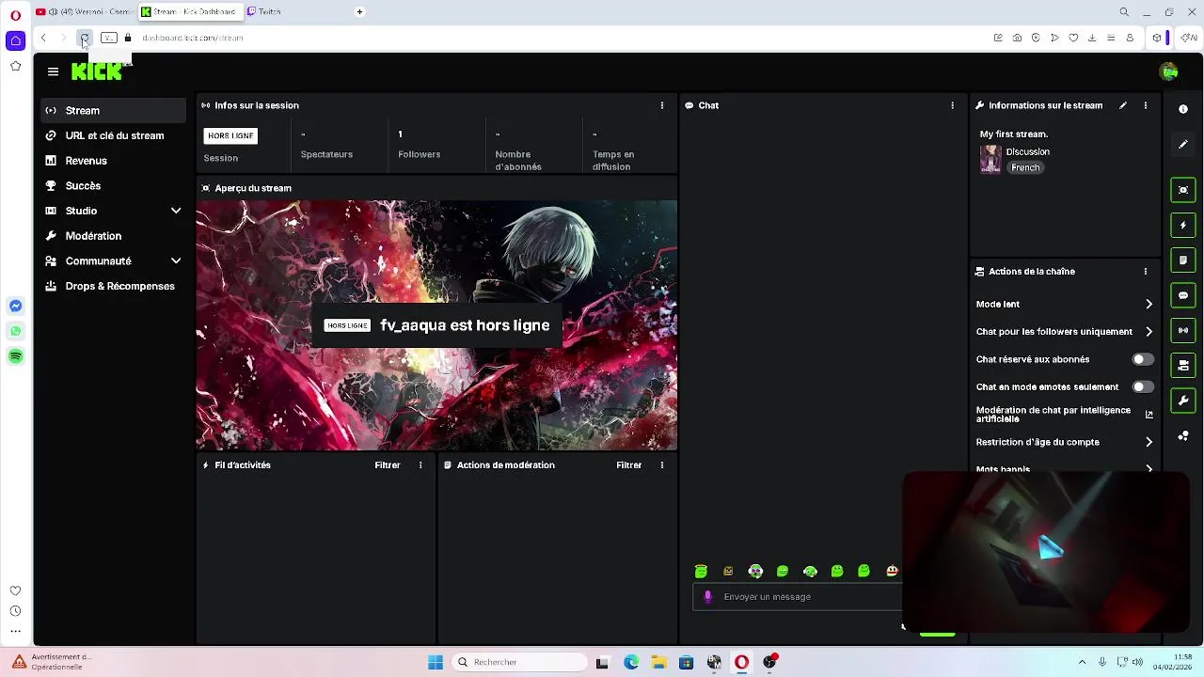Screen dimensions: 1204x677
Task: Click the info circle icon in right toolbar
Action: (x=1183, y=109)
